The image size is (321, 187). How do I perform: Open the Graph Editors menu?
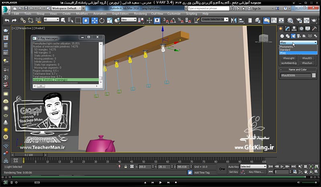point(120,14)
